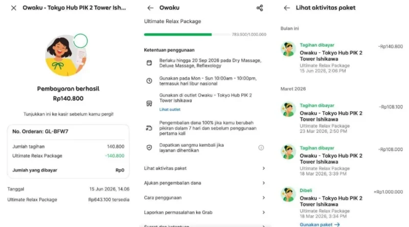Tap the Ultimate Relax Package title
Screen dimensions: 409x227
tap(172, 21)
